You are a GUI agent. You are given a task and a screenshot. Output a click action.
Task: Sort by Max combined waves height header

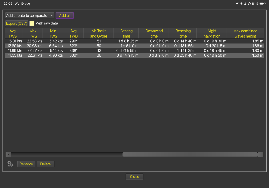245,33
